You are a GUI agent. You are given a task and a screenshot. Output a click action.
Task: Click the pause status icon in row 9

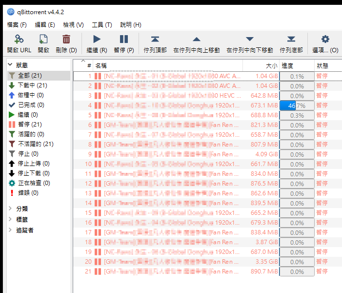coord(98,154)
